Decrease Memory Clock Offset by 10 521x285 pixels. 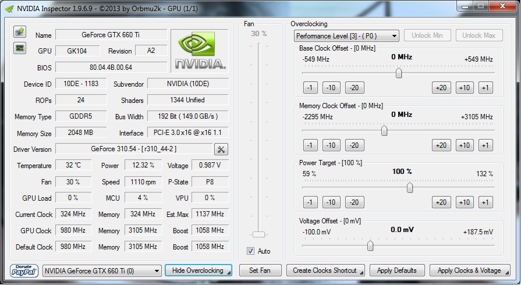[x=331, y=145]
